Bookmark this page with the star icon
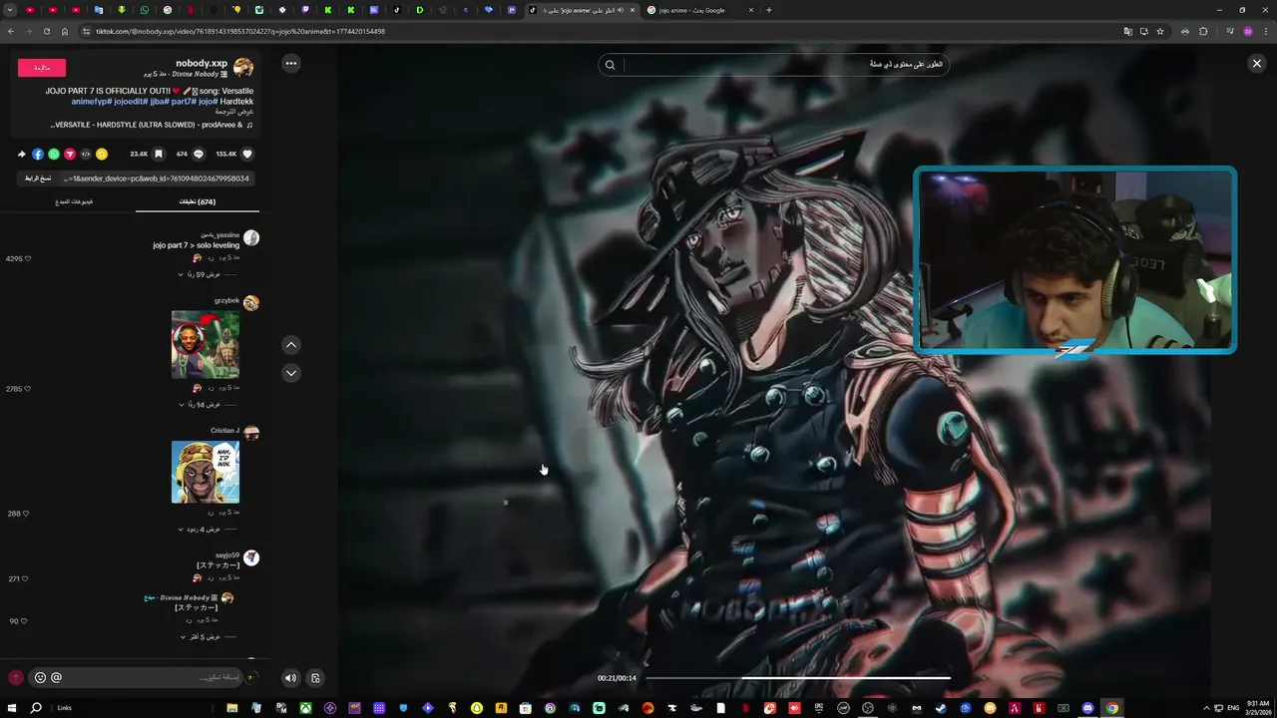 coord(1159,31)
